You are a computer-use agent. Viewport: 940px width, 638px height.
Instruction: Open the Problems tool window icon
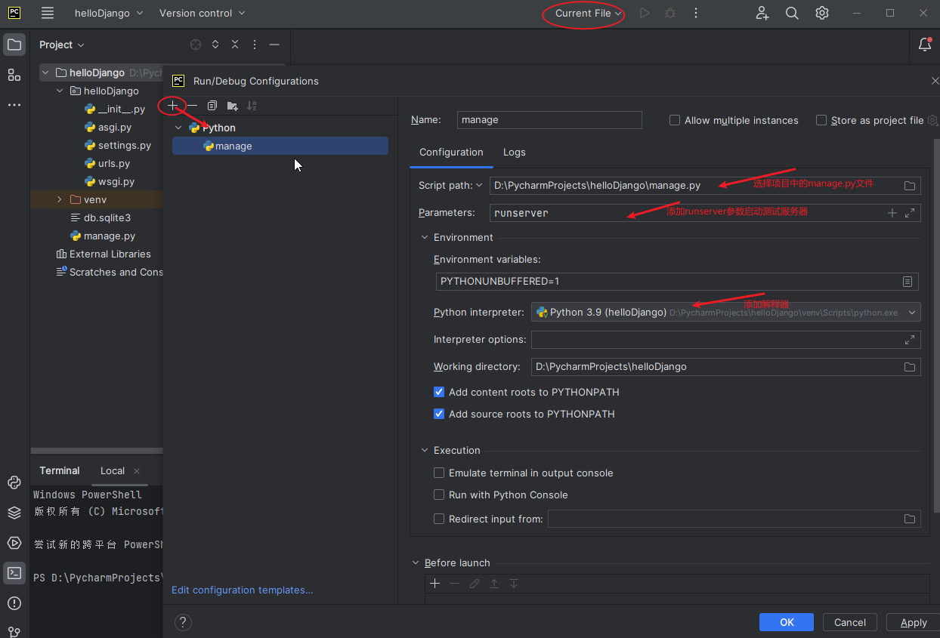pyautogui.click(x=14, y=603)
